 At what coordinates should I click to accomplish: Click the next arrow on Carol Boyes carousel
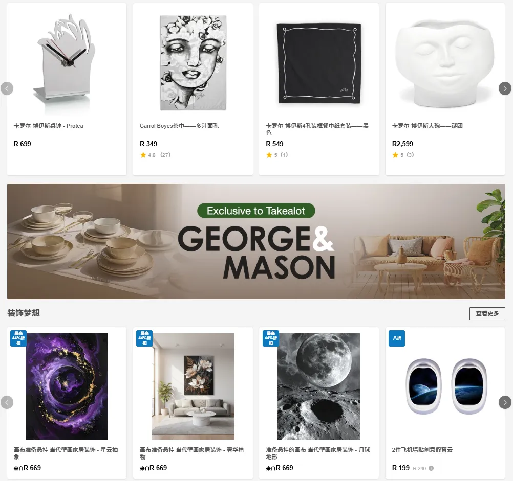click(505, 88)
